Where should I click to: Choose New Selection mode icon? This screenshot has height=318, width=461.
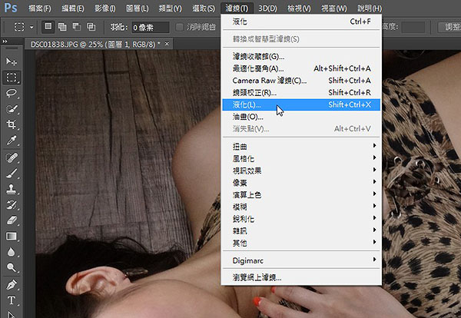(x=48, y=27)
